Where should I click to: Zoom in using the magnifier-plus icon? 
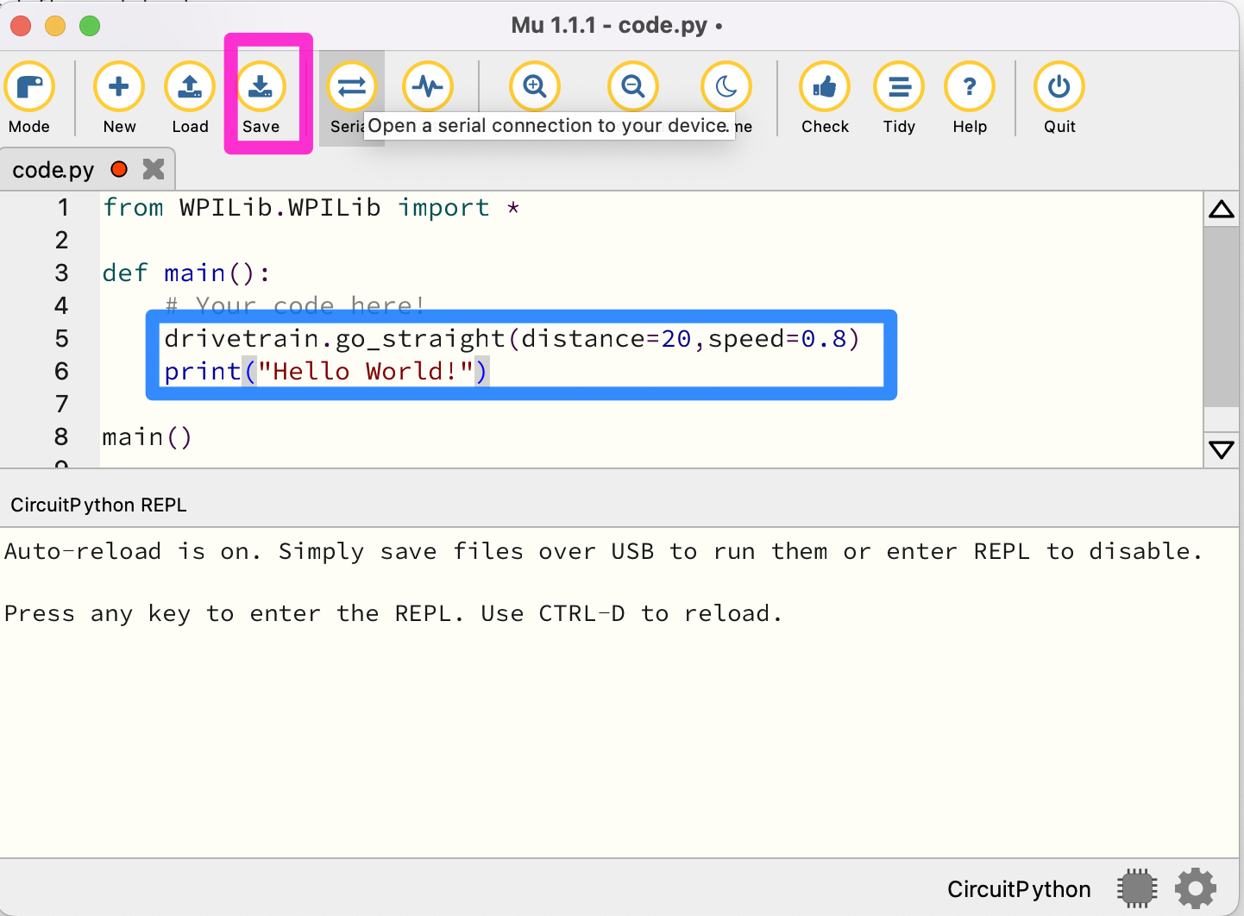tap(534, 86)
